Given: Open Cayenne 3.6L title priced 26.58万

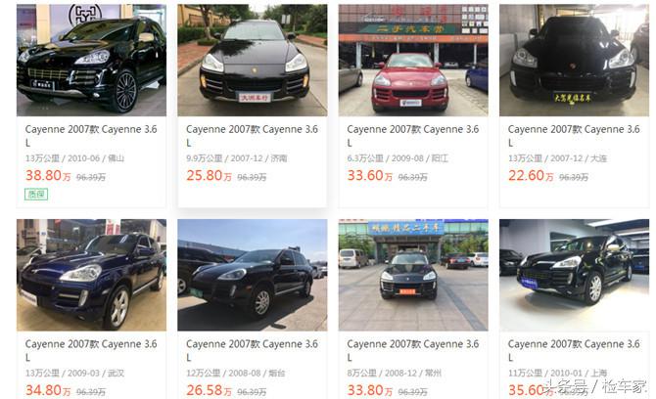Looking at the screenshot, I should click(252, 350).
